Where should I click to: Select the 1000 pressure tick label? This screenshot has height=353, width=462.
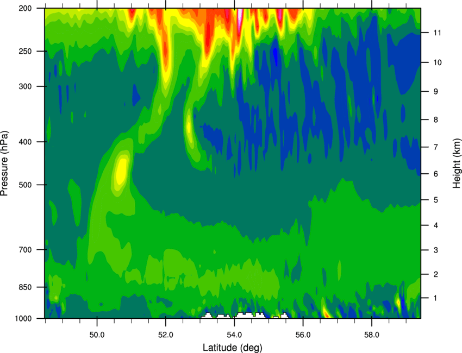click(23, 319)
